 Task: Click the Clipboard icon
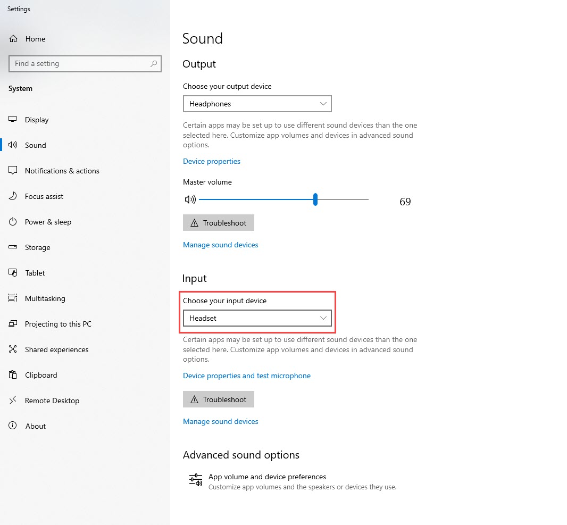pos(12,375)
